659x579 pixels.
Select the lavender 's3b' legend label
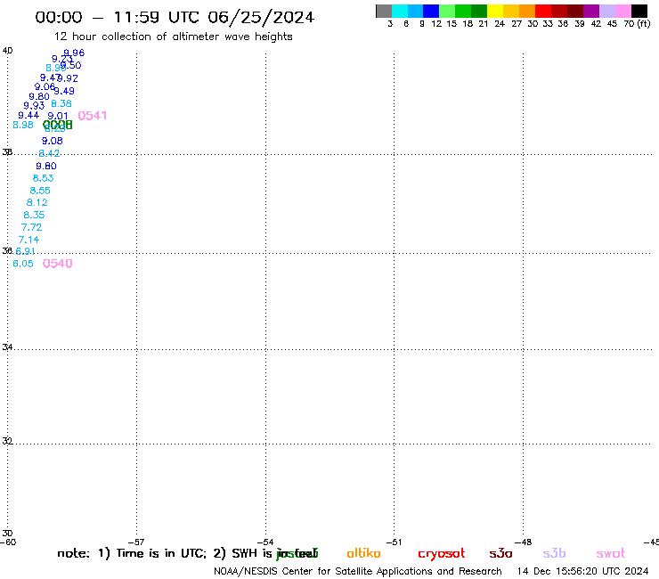coord(554,553)
